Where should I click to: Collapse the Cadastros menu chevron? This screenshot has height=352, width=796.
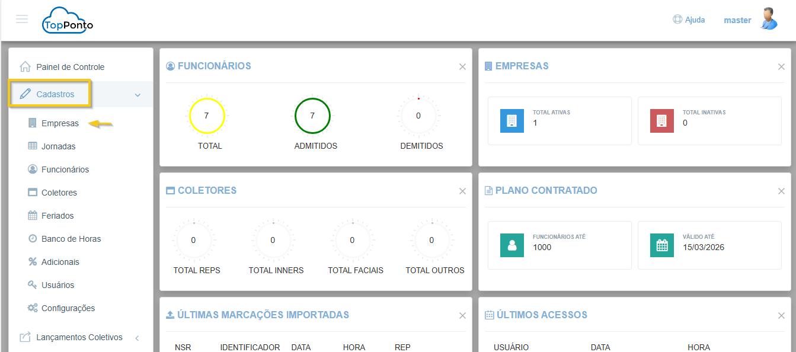[138, 95]
